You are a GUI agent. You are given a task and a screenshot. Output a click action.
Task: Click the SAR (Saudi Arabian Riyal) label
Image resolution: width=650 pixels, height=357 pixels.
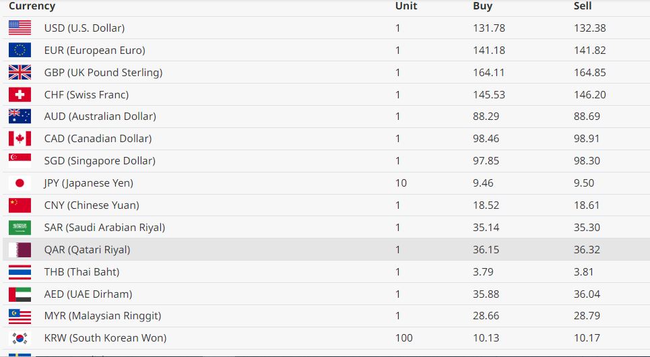pos(104,227)
